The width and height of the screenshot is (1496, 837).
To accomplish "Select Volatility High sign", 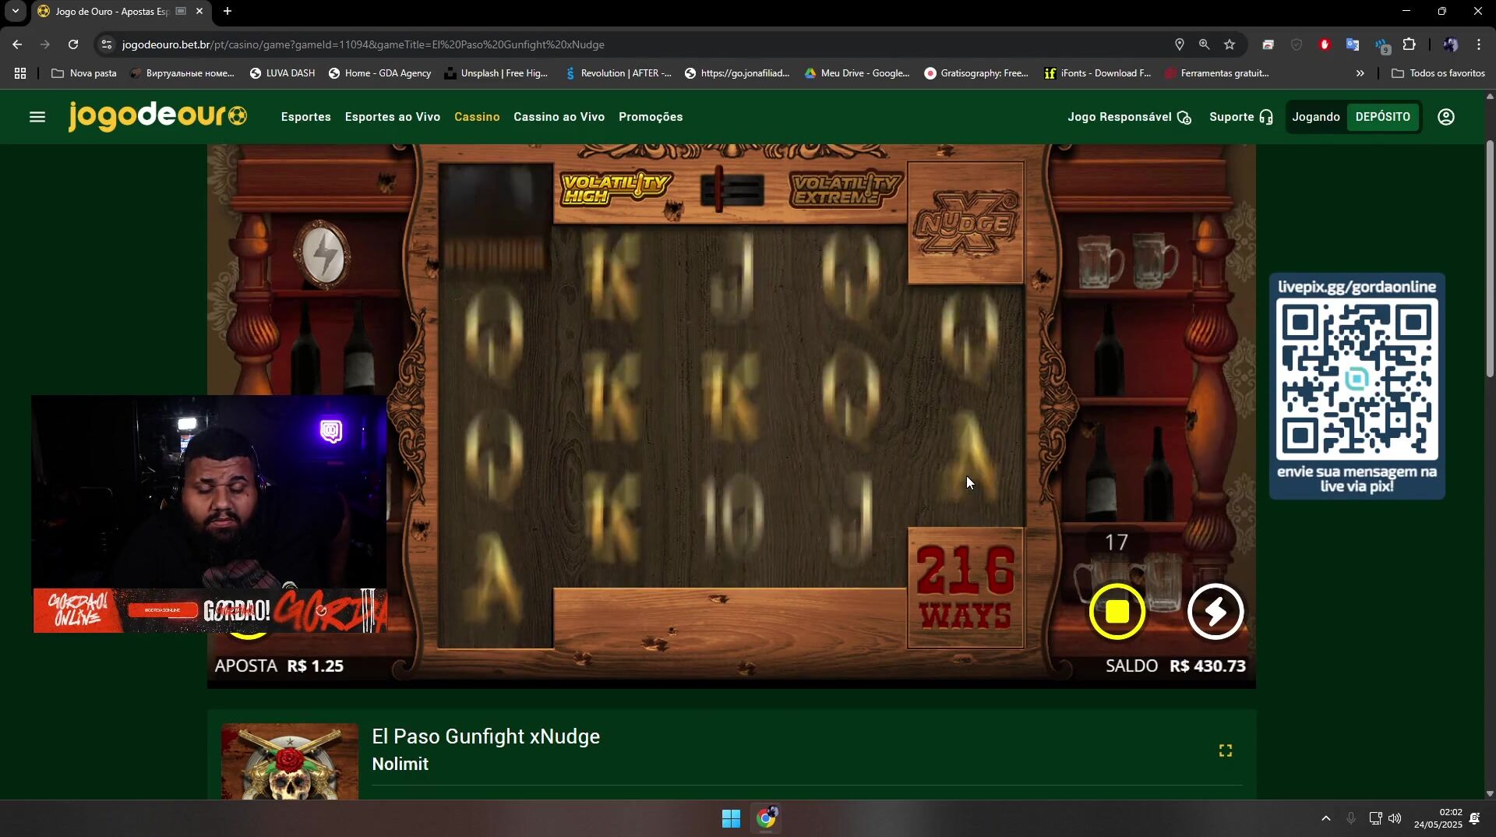I will coord(615,189).
